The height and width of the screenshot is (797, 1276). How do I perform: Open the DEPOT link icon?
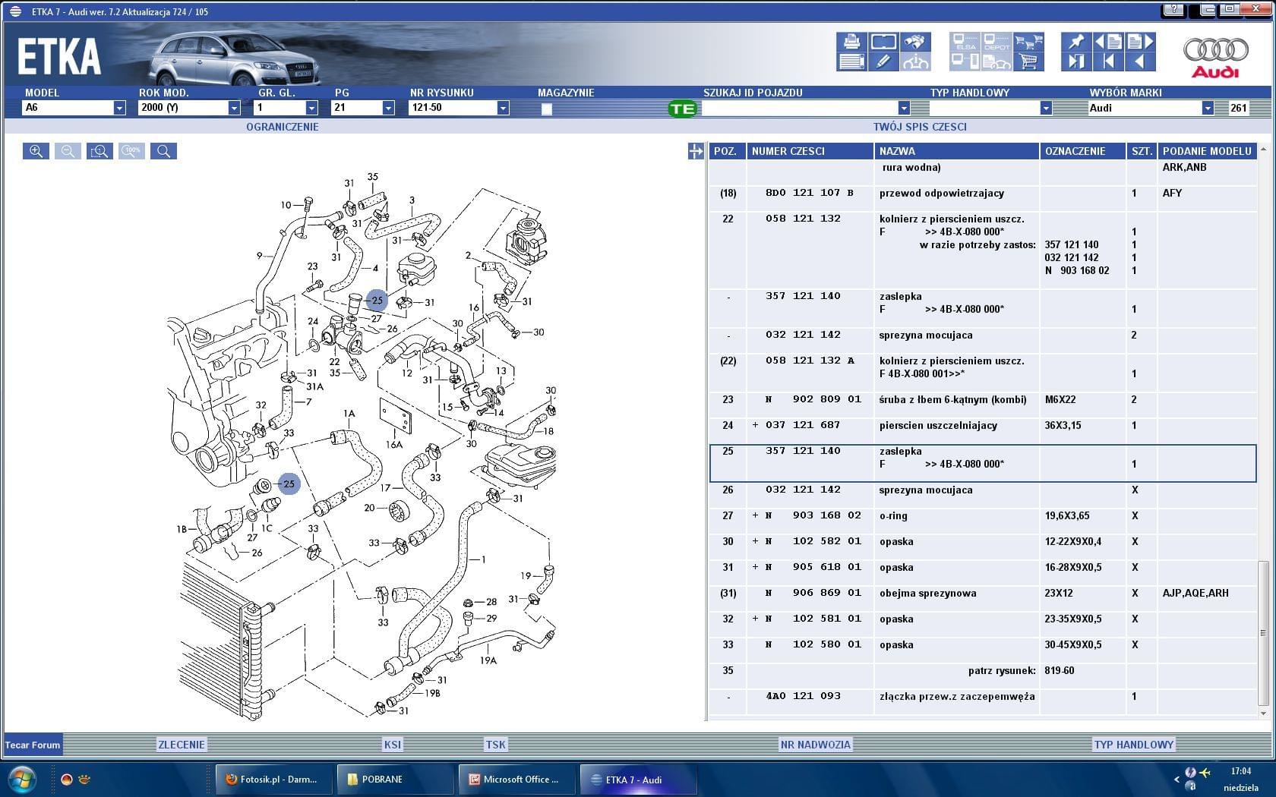tap(996, 41)
